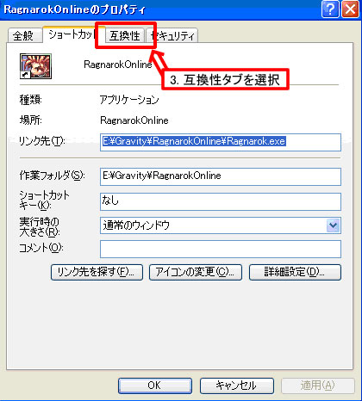Open the 実行時の大きさ dropdown arrow
Image resolution: width=362 pixels, height=401 pixels.
pyautogui.click(x=334, y=225)
